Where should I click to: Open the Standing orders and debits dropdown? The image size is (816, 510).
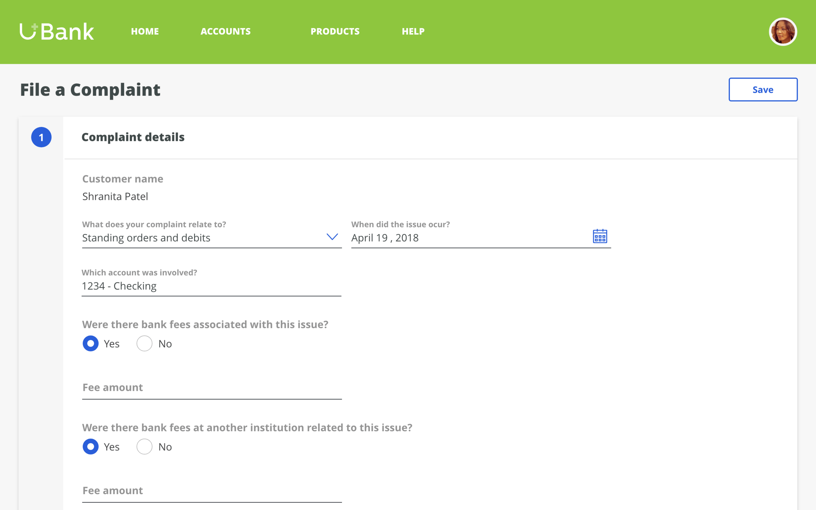(202, 238)
